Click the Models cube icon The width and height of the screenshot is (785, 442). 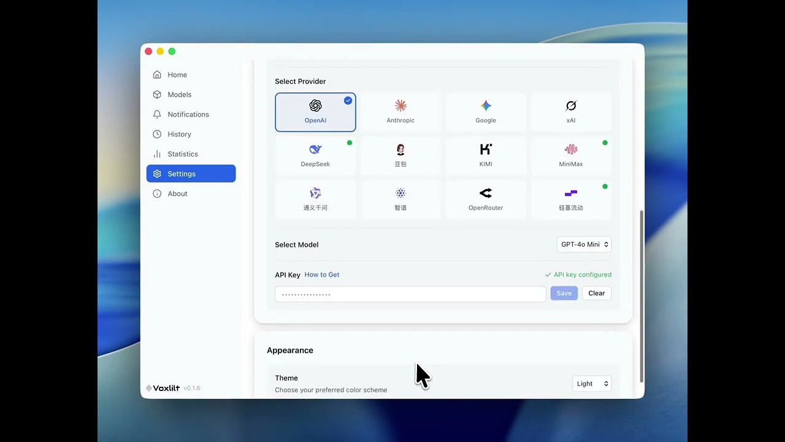pyautogui.click(x=157, y=95)
